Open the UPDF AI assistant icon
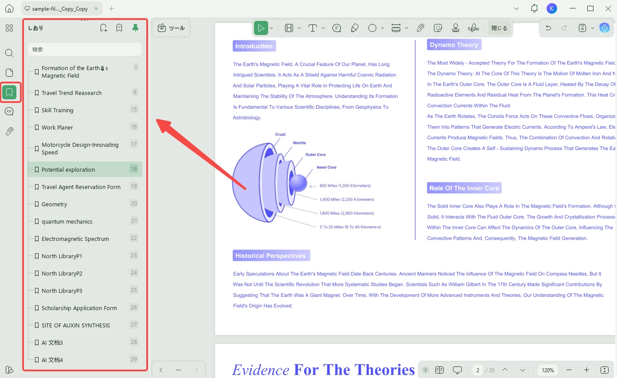The height and width of the screenshot is (378, 617). coord(605,28)
